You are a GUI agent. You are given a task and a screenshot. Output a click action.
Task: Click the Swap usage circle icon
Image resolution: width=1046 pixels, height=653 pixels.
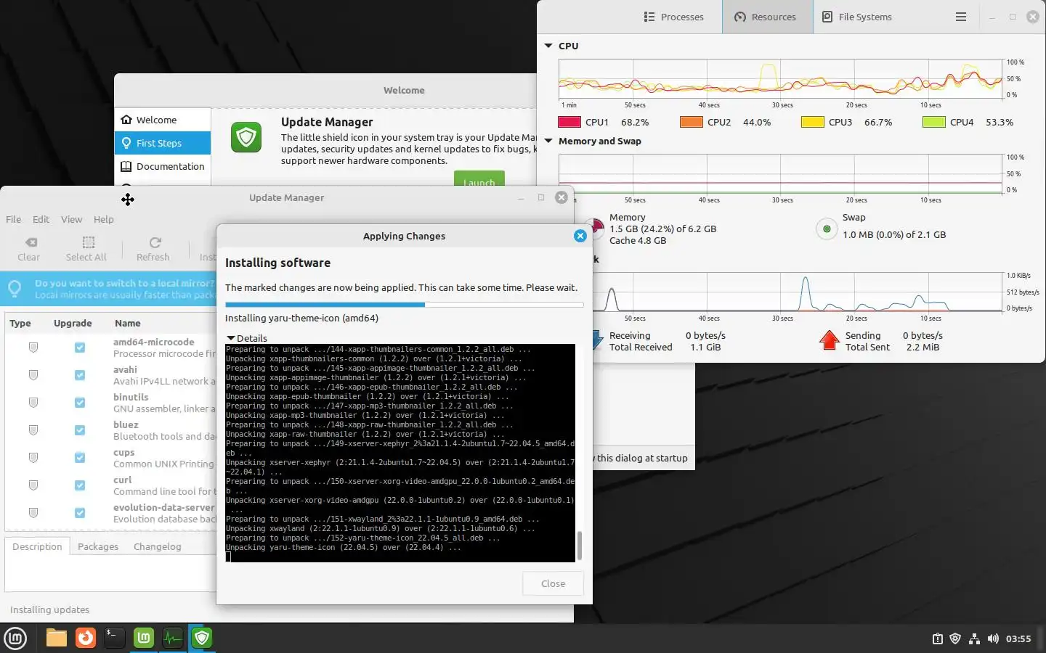(827, 229)
